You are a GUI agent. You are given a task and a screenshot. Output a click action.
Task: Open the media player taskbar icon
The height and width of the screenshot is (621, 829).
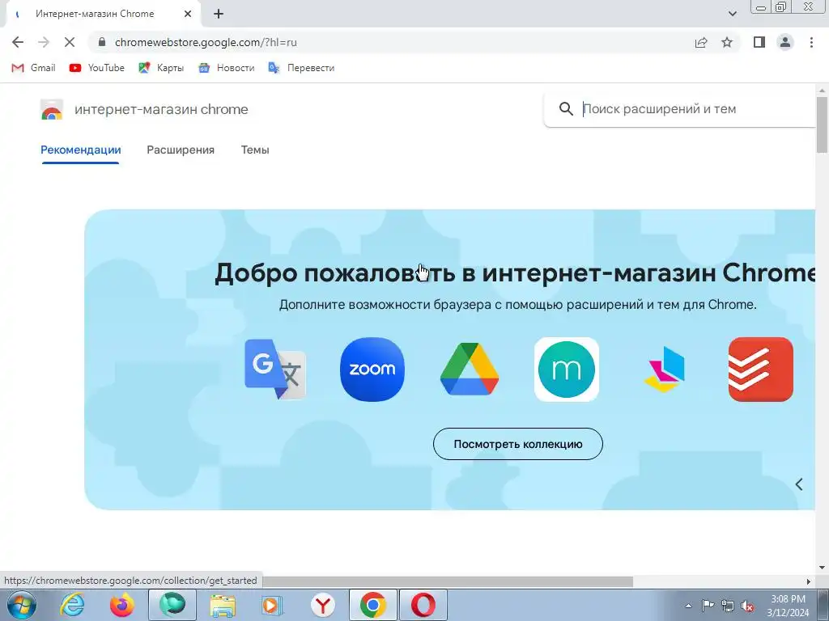click(x=272, y=605)
